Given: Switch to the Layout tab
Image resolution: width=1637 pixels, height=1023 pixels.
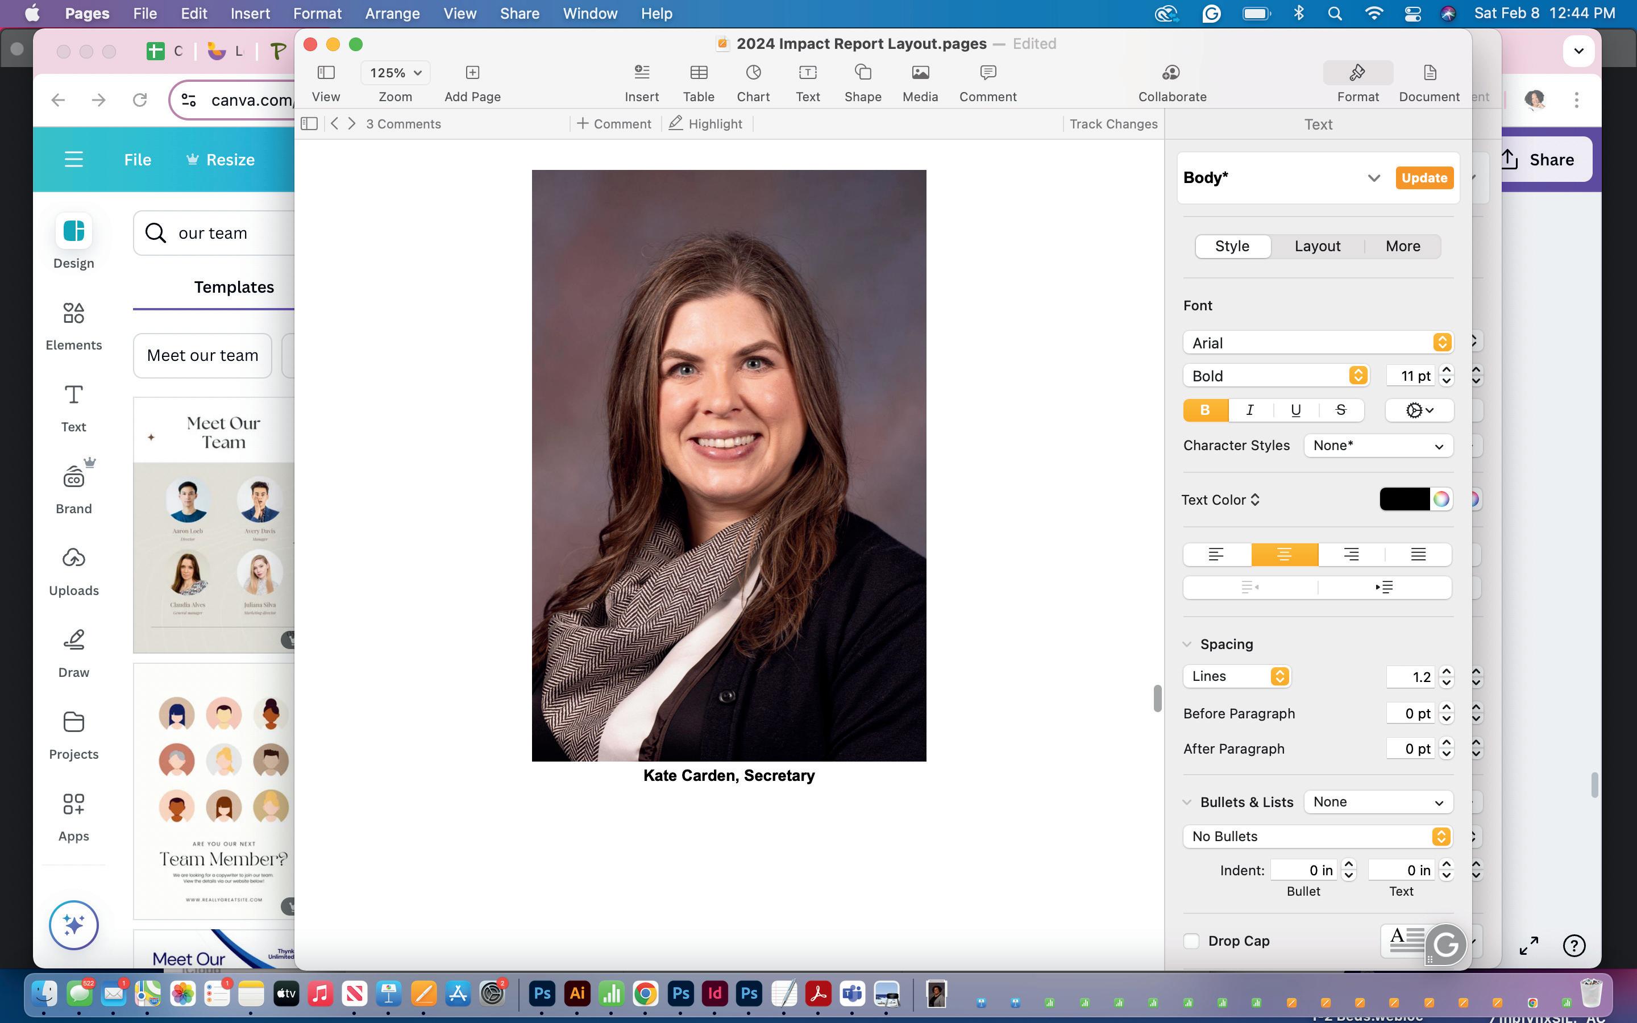Looking at the screenshot, I should 1317,246.
